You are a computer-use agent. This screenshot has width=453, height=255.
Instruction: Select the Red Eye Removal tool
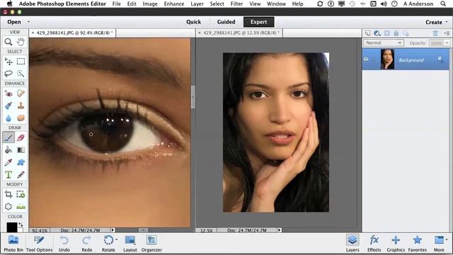(x=8, y=93)
